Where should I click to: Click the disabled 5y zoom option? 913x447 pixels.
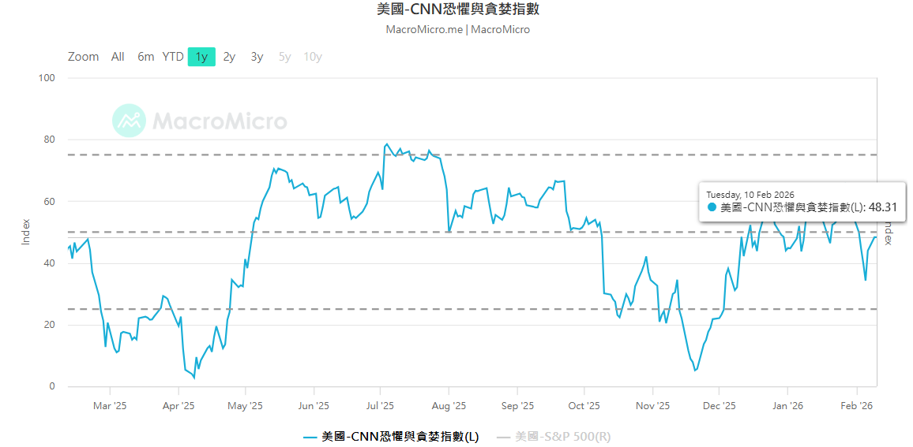(284, 57)
